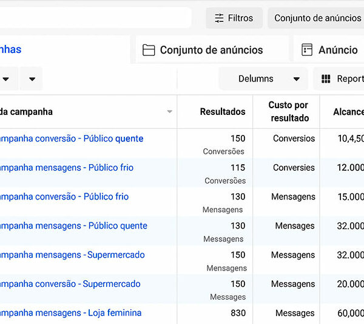This screenshot has width=364, height=324.
Task: Click the Custo por resultado column header
Action: click(x=289, y=112)
